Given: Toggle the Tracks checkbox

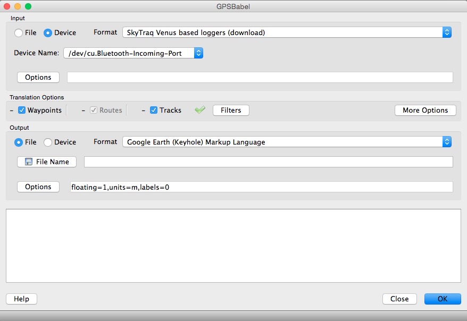Looking at the screenshot, I should pos(154,111).
